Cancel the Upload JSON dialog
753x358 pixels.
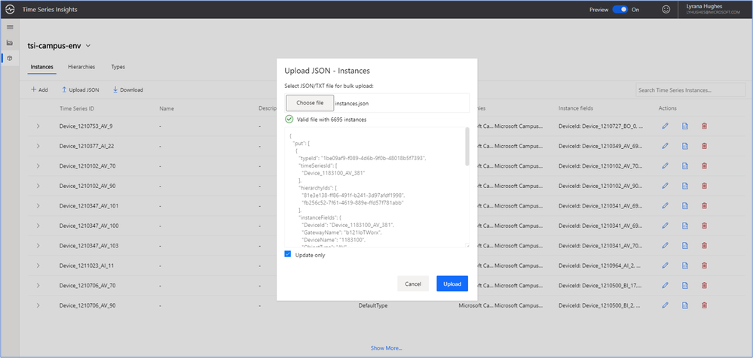pyautogui.click(x=413, y=284)
